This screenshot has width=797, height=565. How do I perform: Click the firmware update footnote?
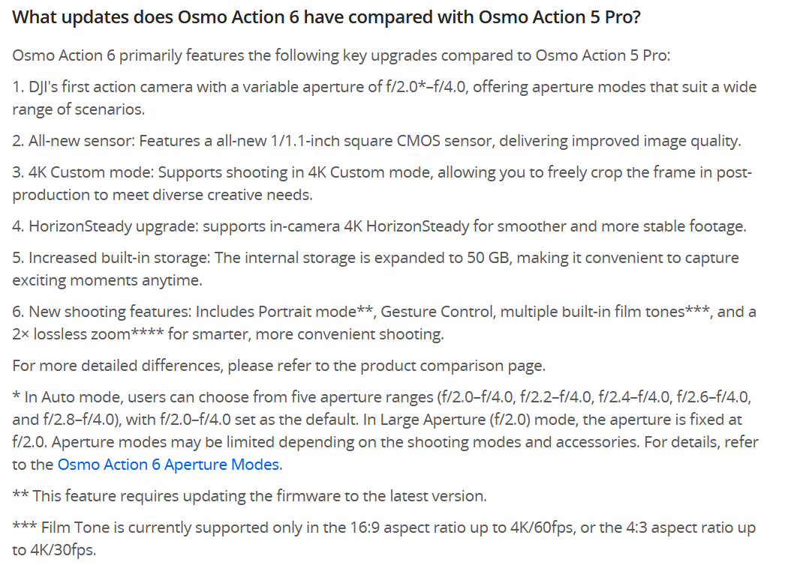pyautogui.click(x=250, y=495)
